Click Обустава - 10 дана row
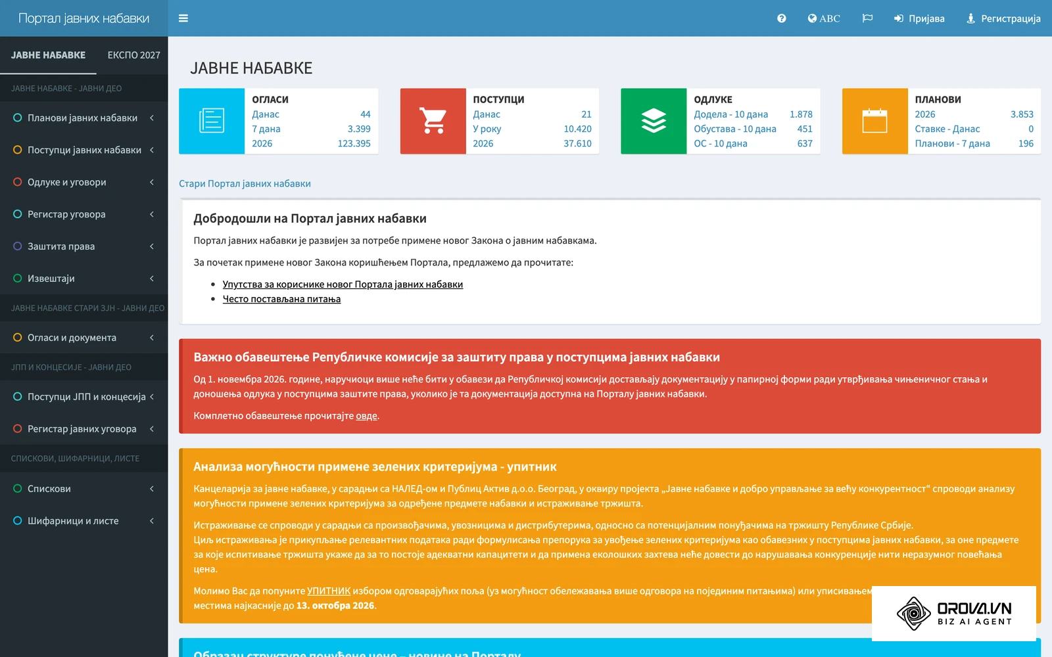 point(753,129)
